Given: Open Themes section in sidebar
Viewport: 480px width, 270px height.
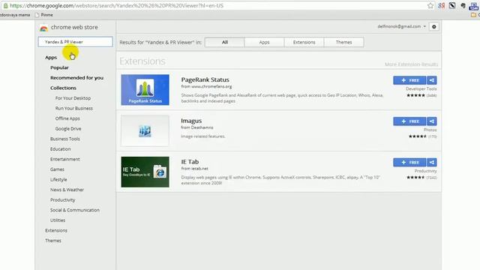Looking at the screenshot, I should click(53, 241).
